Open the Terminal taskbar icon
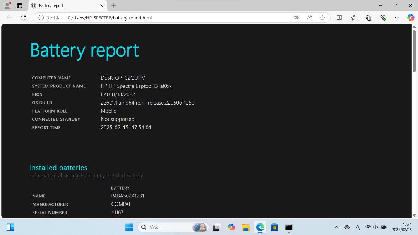This screenshot has height=235, width=418. point(289,227)
